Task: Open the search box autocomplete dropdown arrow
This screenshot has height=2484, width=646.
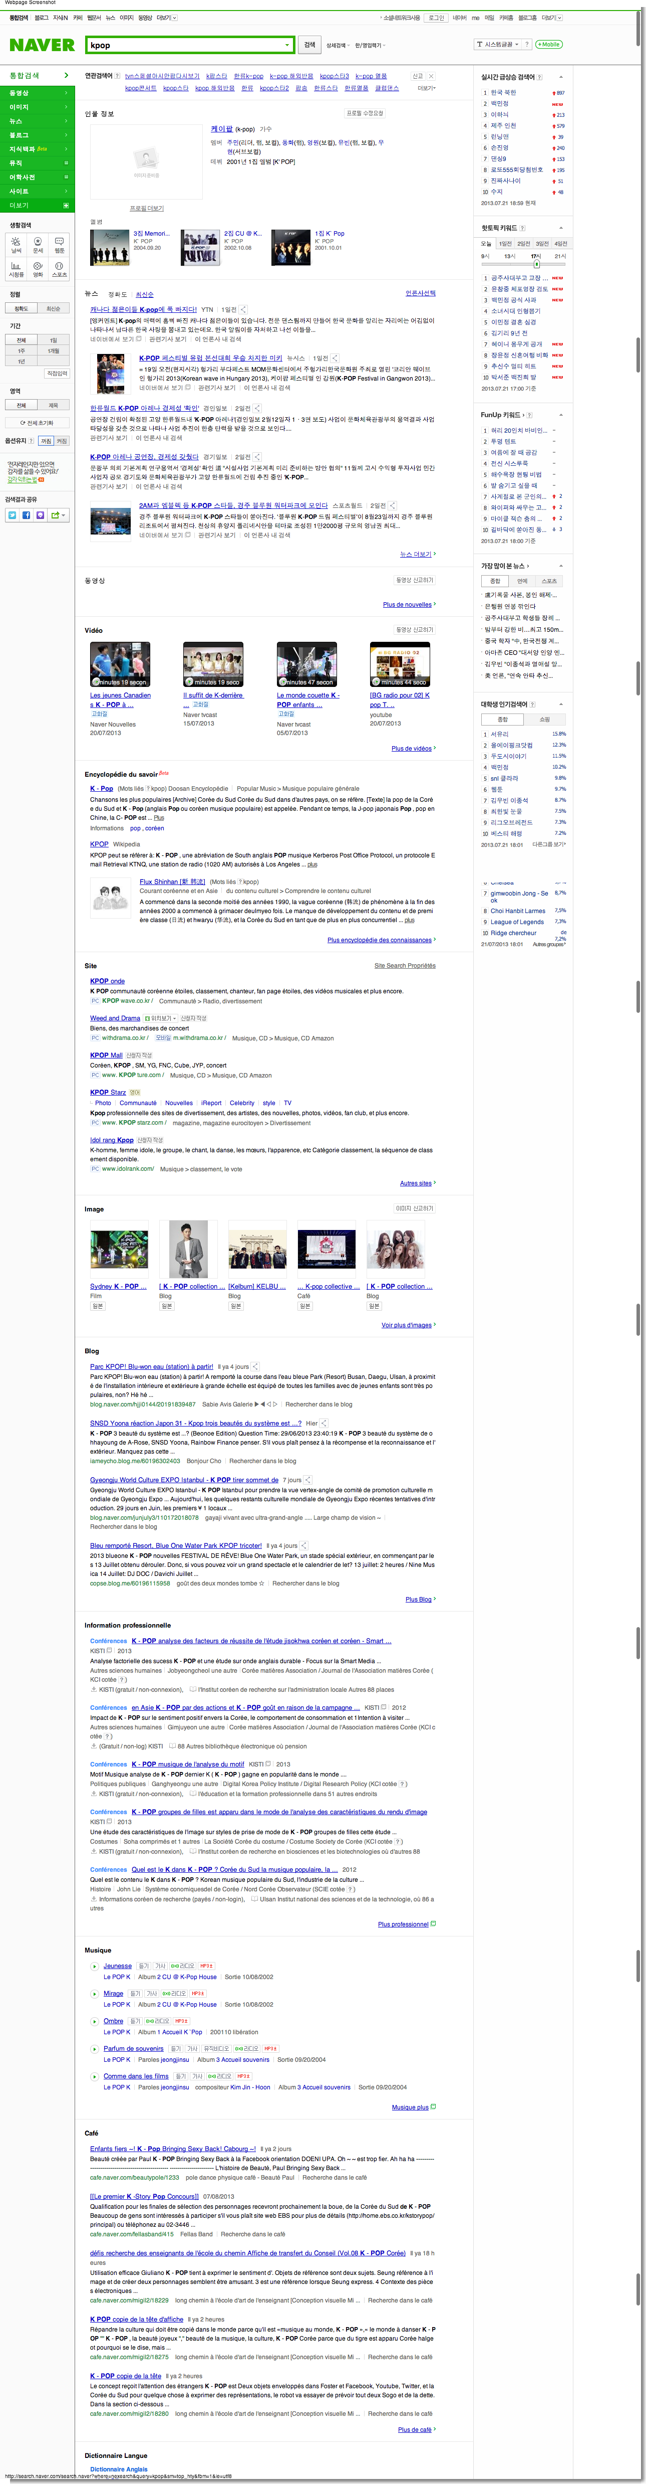Action: click(287, 44)
